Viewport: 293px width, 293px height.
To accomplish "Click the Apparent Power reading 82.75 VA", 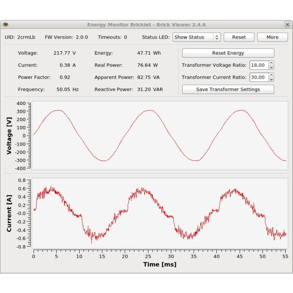I will point(148,77).
